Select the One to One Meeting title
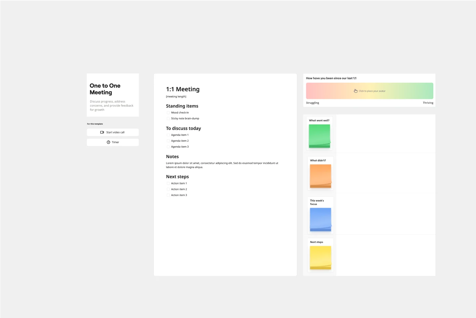Screen dimensions: 476x318 point(105,89)
